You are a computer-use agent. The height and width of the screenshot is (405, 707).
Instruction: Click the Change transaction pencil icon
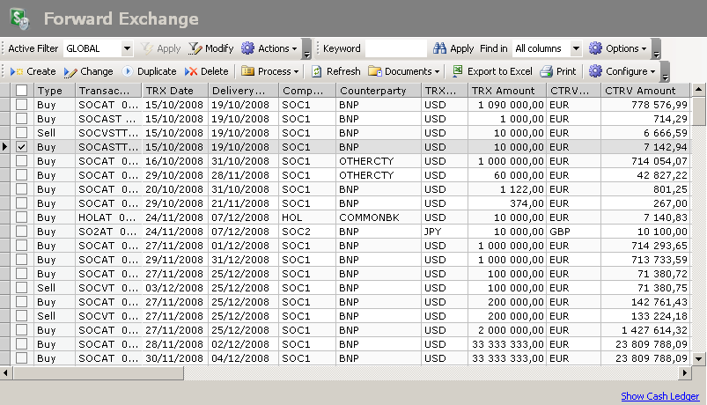tap(70, 71)
